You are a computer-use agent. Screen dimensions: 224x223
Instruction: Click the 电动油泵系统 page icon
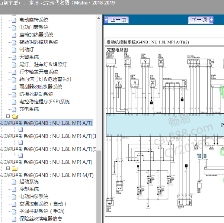14,197
